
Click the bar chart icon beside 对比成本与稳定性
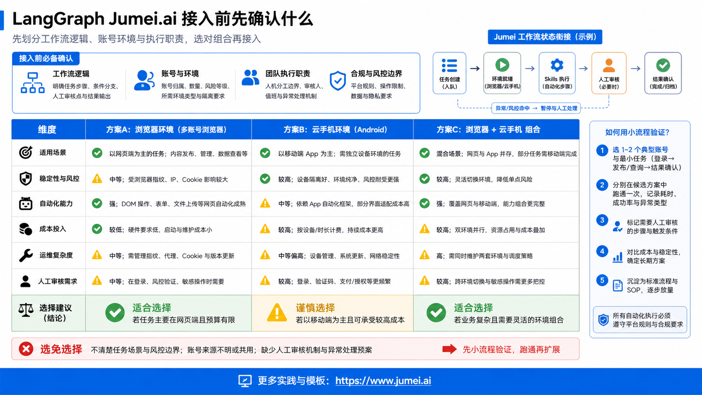[618, 257]
